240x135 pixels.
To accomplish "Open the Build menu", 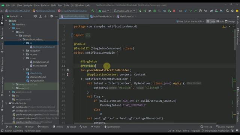I will pyautogui.click(x=54, y=5).
